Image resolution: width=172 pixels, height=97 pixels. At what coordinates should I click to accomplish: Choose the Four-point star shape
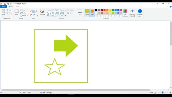coord(51,16)
